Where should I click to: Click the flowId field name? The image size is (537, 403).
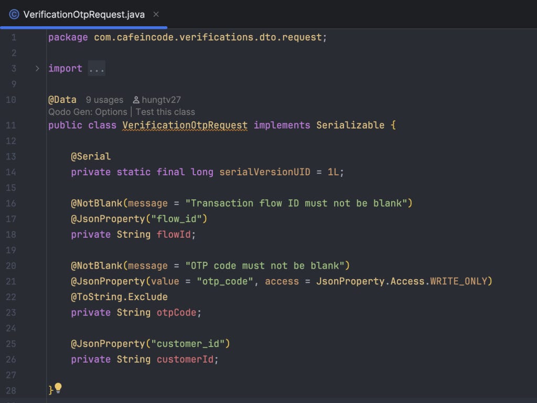click(x=174, y=235)
